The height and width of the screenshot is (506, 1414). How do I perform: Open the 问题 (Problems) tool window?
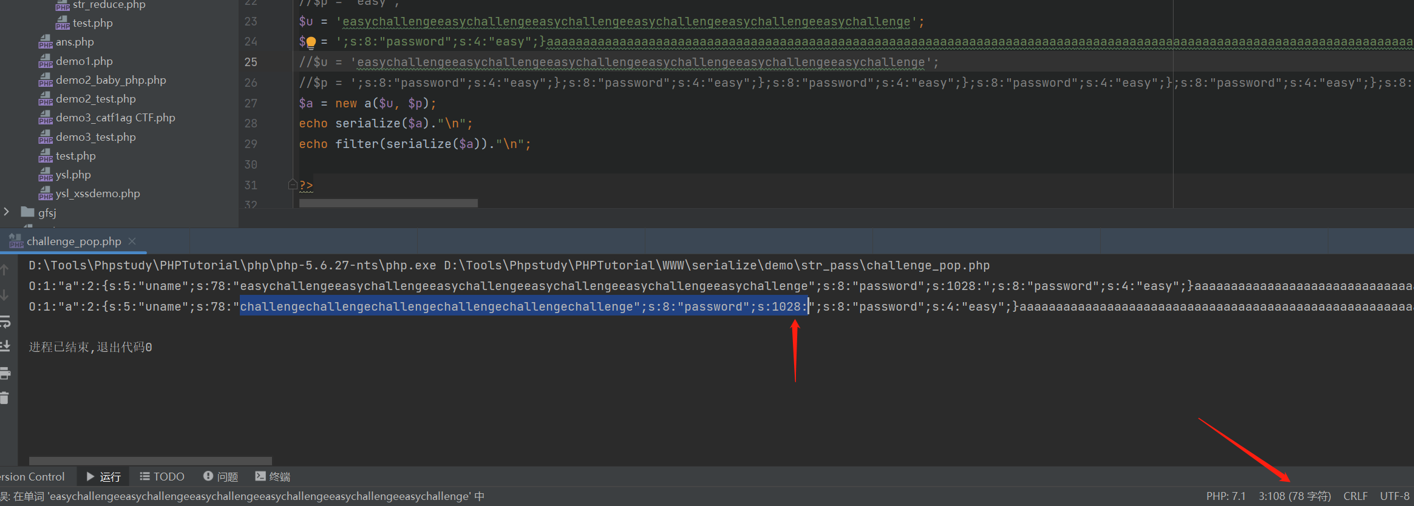click(x=220, y=477)
